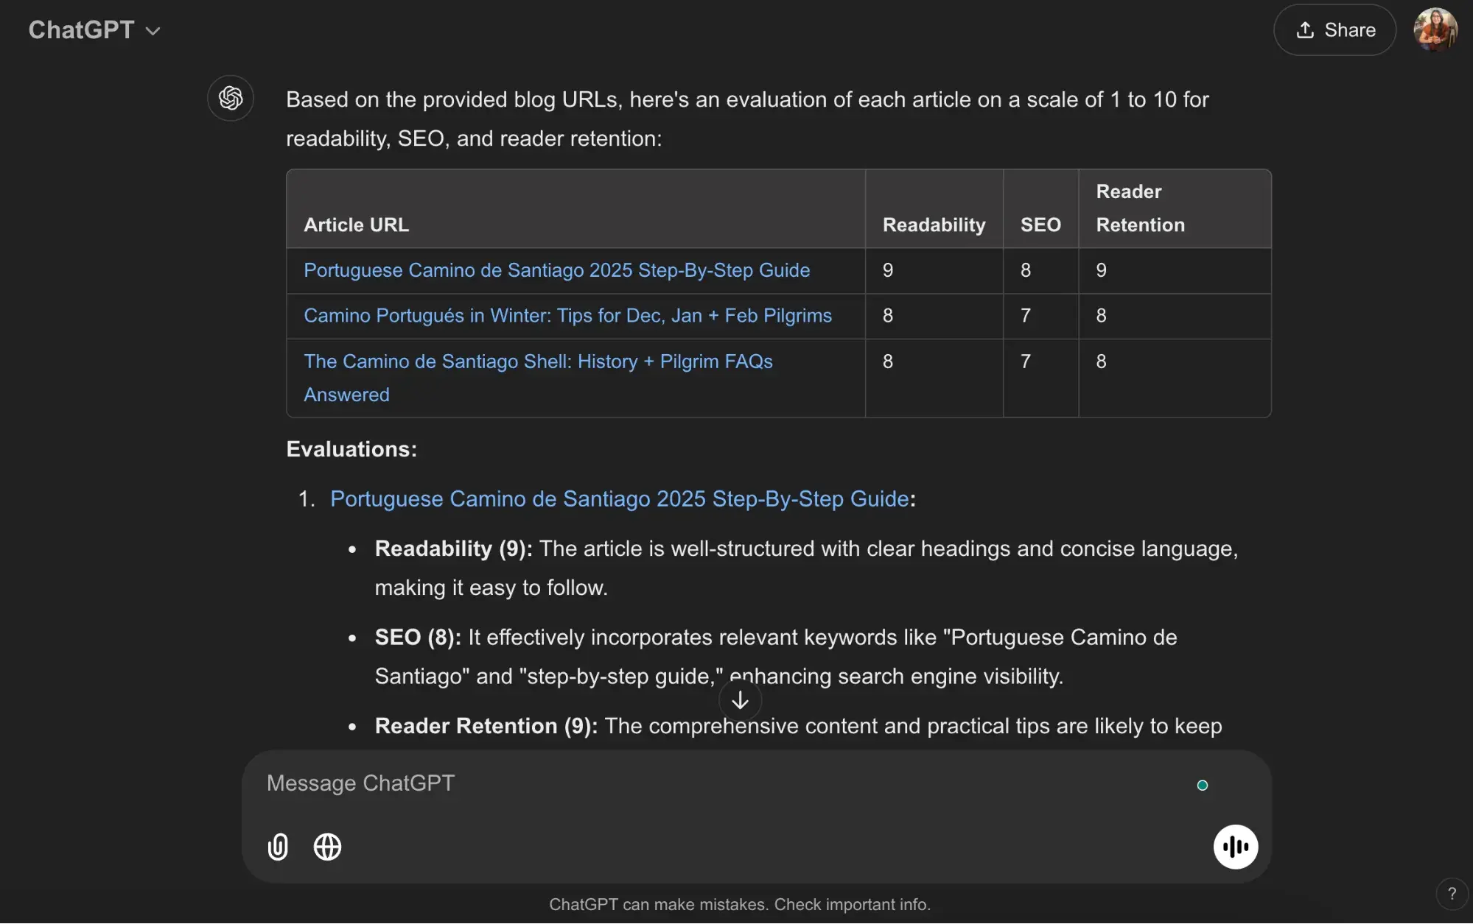
Task: Click the 'SEO (8):' bullet label
Action: 418,637
